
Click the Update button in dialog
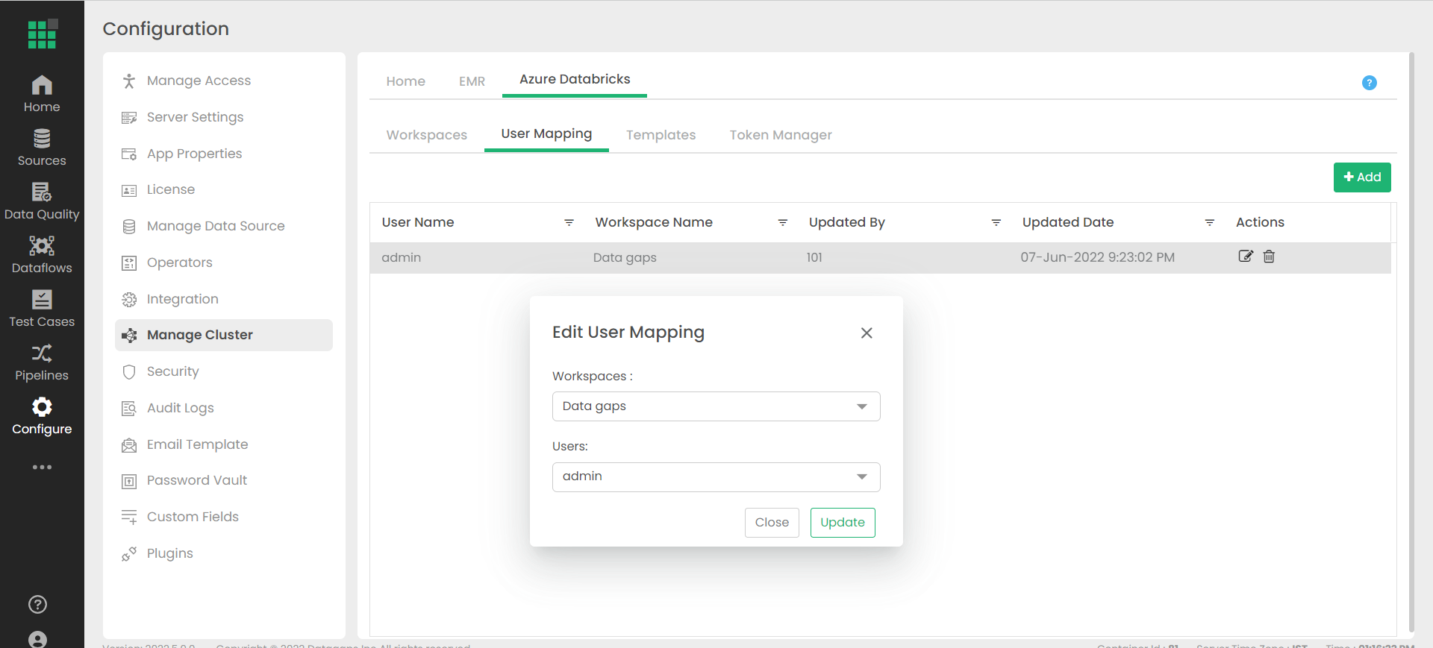pyautogui.click(x=843, y=523)
